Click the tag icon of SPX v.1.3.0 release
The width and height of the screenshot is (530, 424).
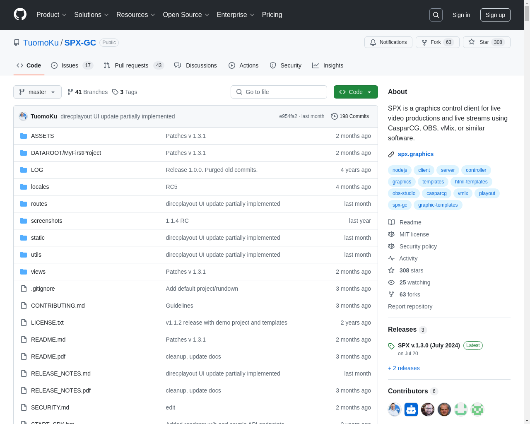[391, 346]
